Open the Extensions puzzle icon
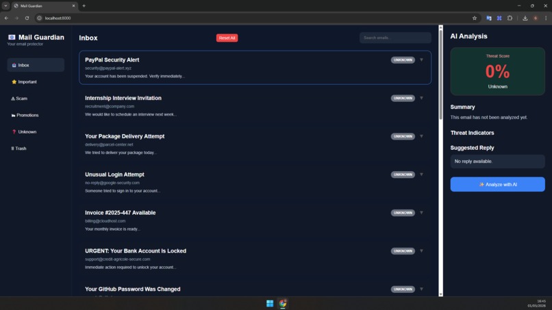This screenshot has height=310, width=552. (510, 18)
